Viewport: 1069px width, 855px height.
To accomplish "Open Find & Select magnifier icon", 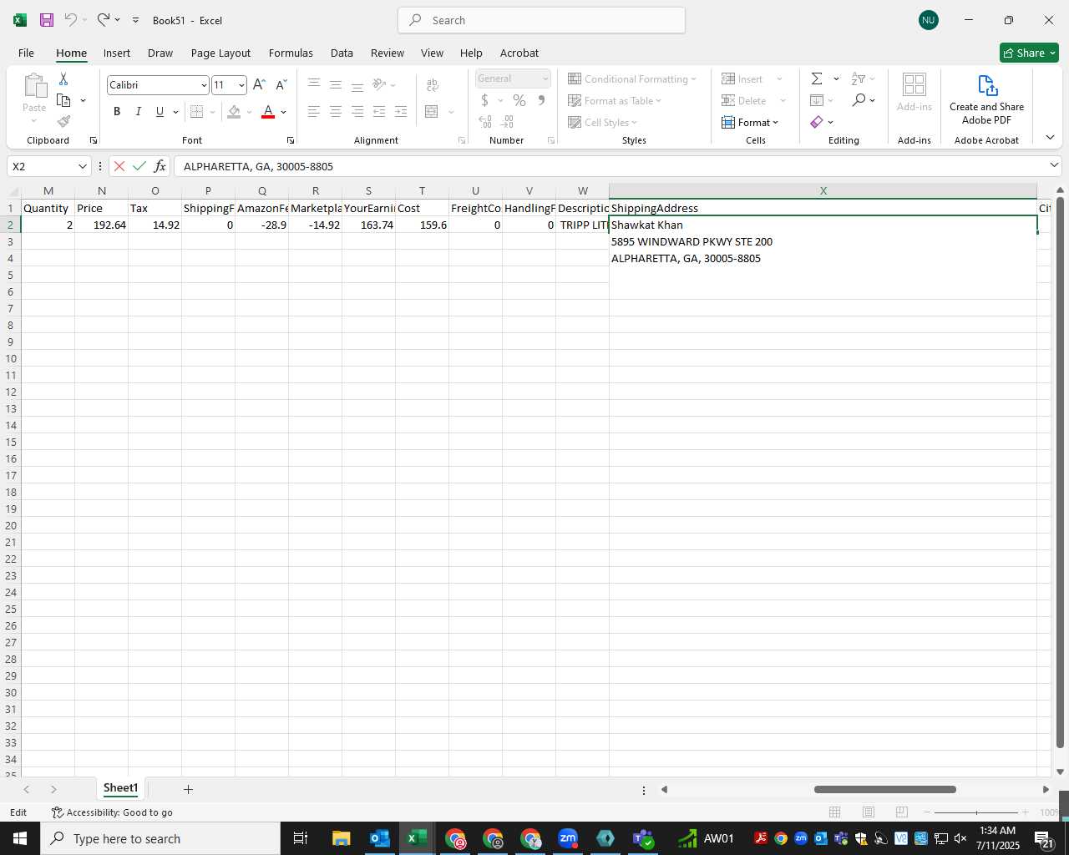I will (859, 100).
